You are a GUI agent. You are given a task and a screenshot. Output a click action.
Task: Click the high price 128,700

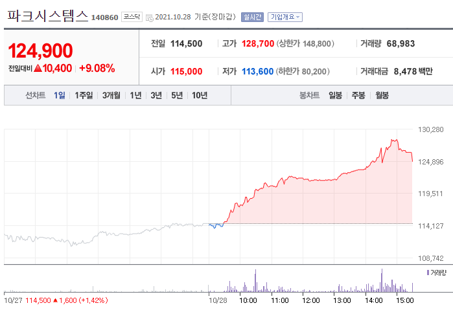point(258,43)
